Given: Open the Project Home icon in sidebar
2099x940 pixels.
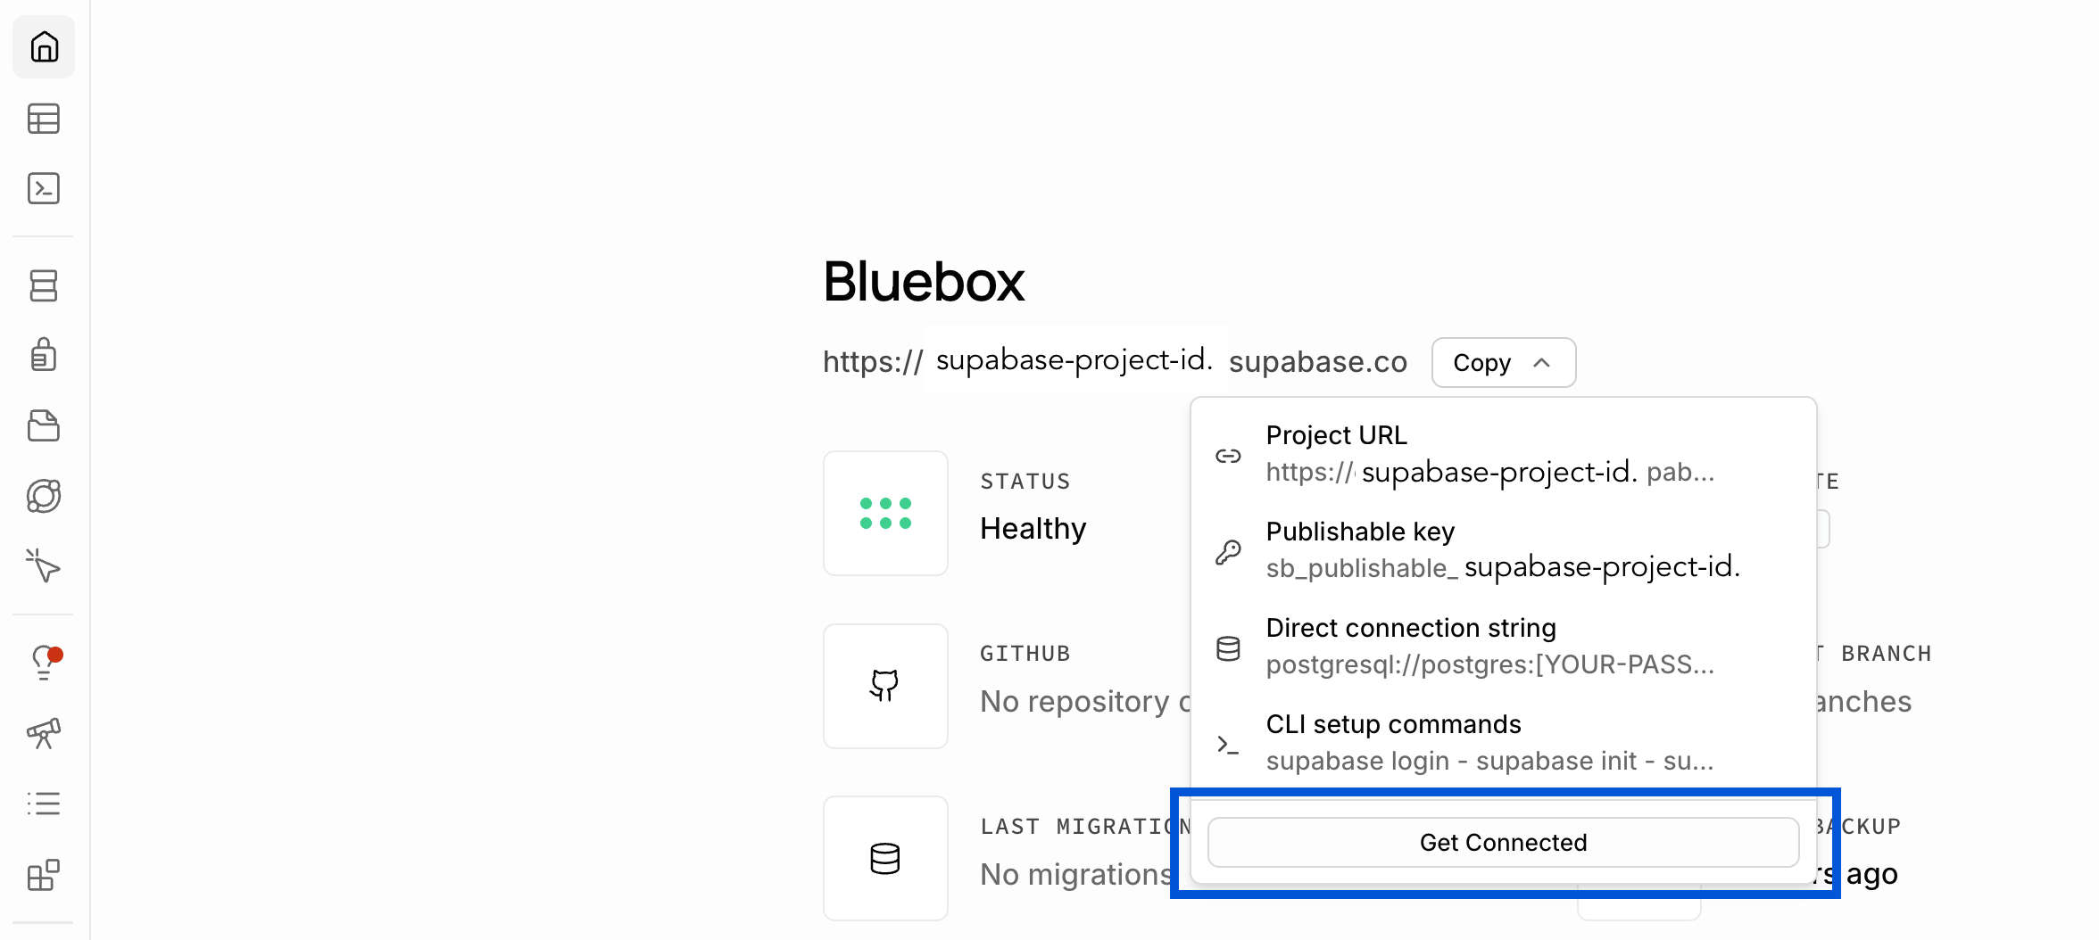Looking at the screenshot, I should [44, 46].
